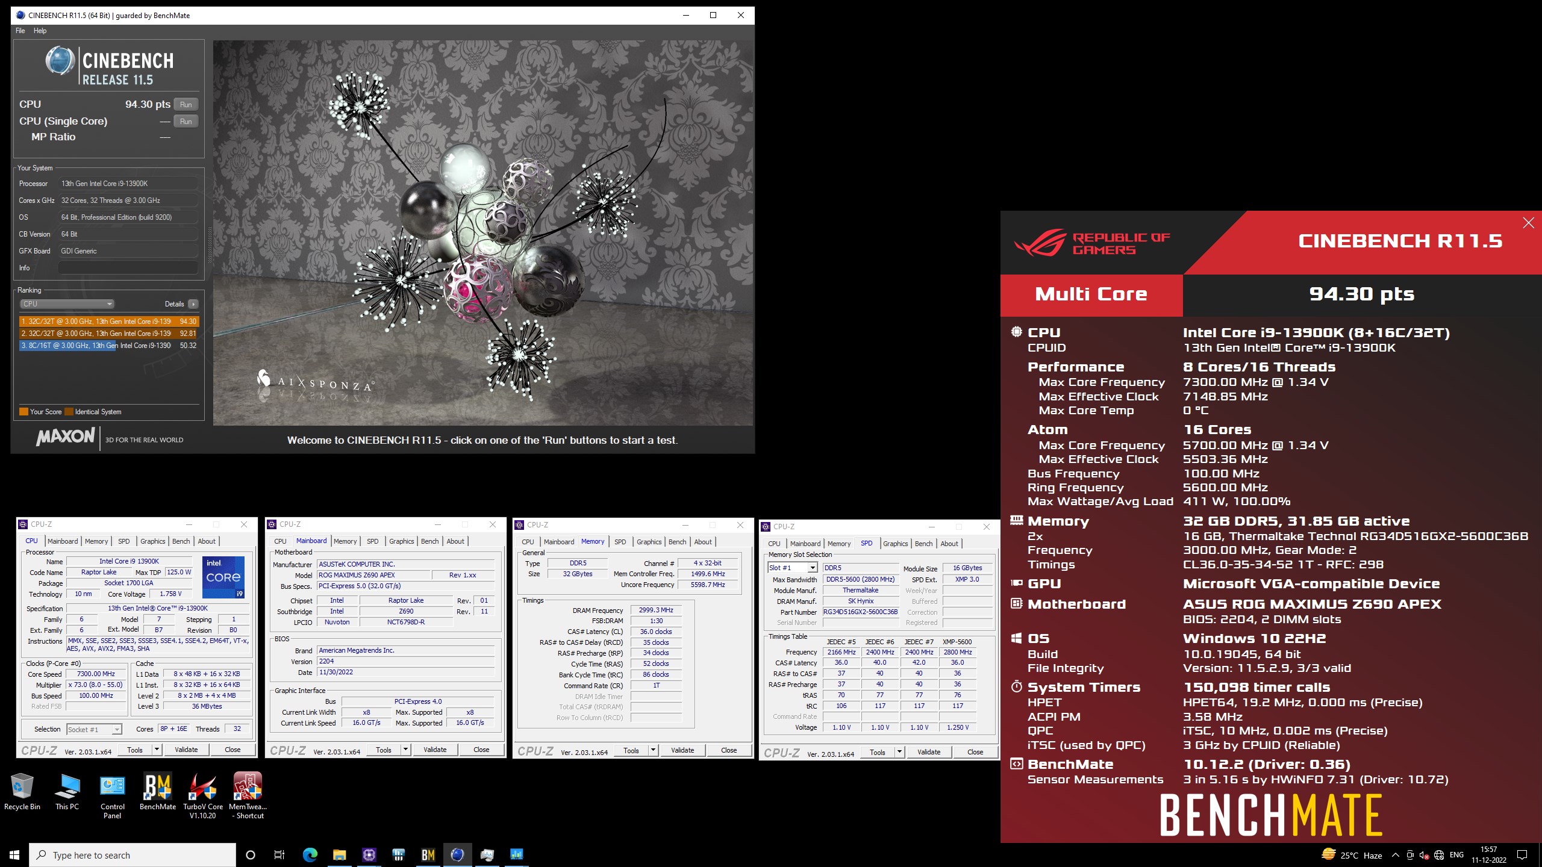Image resolution: width=1542 pixels, height=867 pixels.
Task: Open Tools dropdown arrow in CPU-Z Memory window
Action: [653, 750]
